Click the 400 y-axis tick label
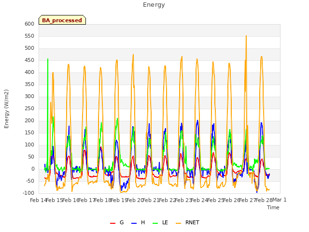Viewport: 309px width, 232px height. [x=29, y=72]
